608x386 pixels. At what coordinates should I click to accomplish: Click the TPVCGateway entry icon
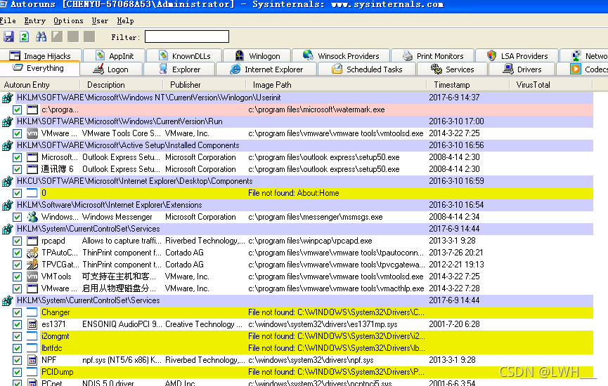pos(32,265)
